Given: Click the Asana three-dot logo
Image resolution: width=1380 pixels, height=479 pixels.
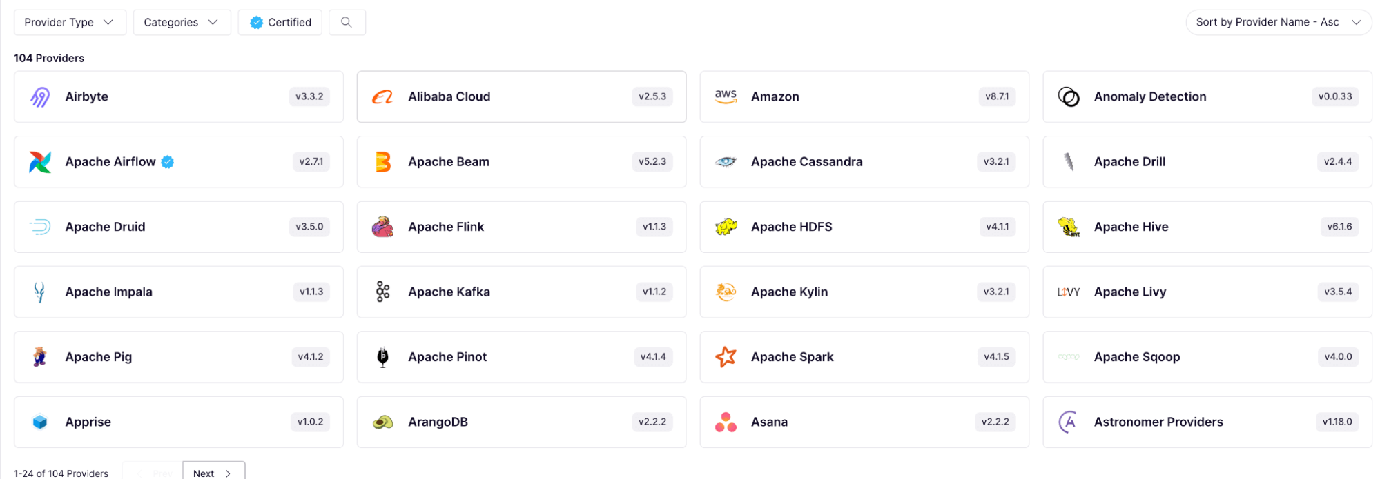Looking at the screenshot, I should tap(726, 422).
